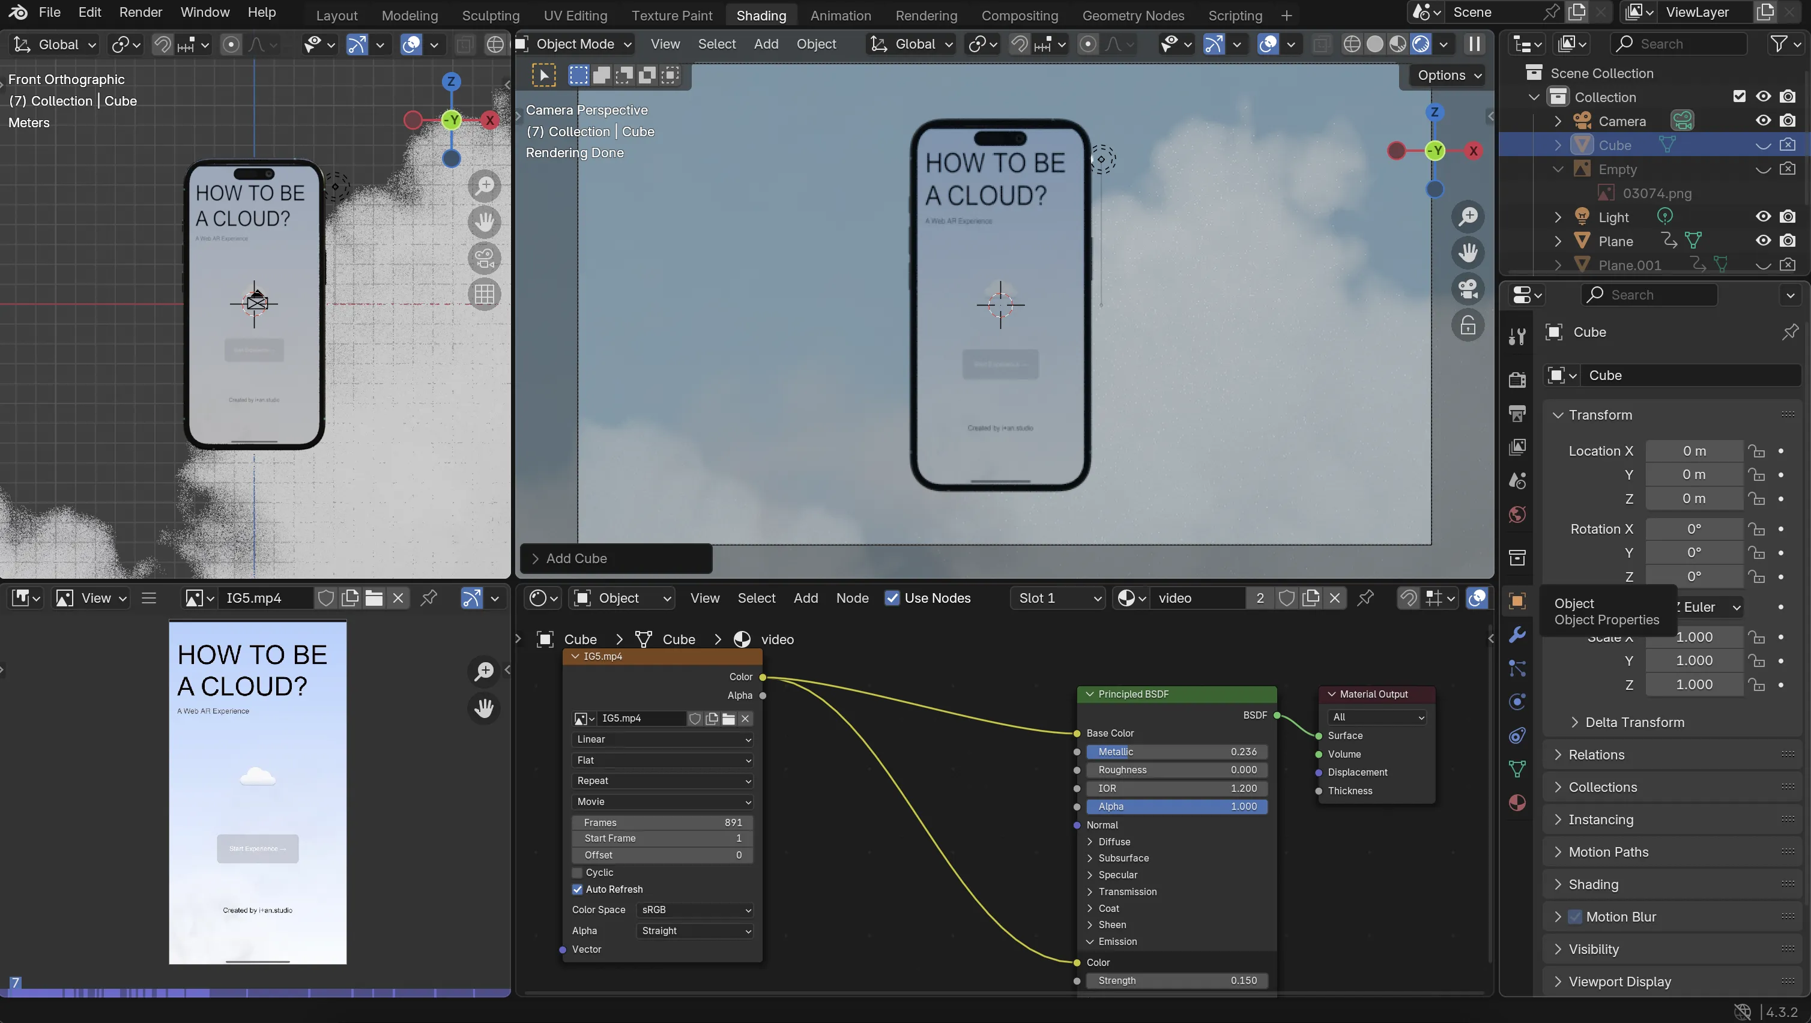Unlink the video material with the X button
Screen dimensions: 1811x1023
[x=1335, y=597]
